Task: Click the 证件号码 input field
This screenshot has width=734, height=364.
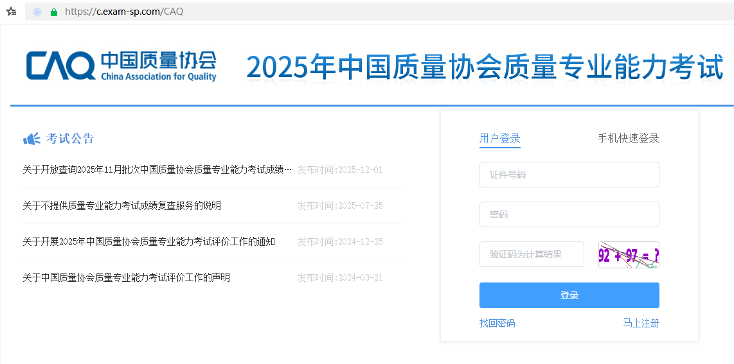Action: click(x=569, y=175)
